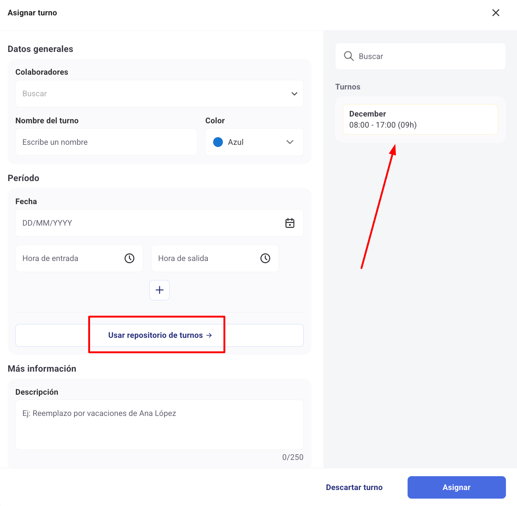Focus the Nombre del turno text field
517x506 pixels.
click(x=106, y=142)
